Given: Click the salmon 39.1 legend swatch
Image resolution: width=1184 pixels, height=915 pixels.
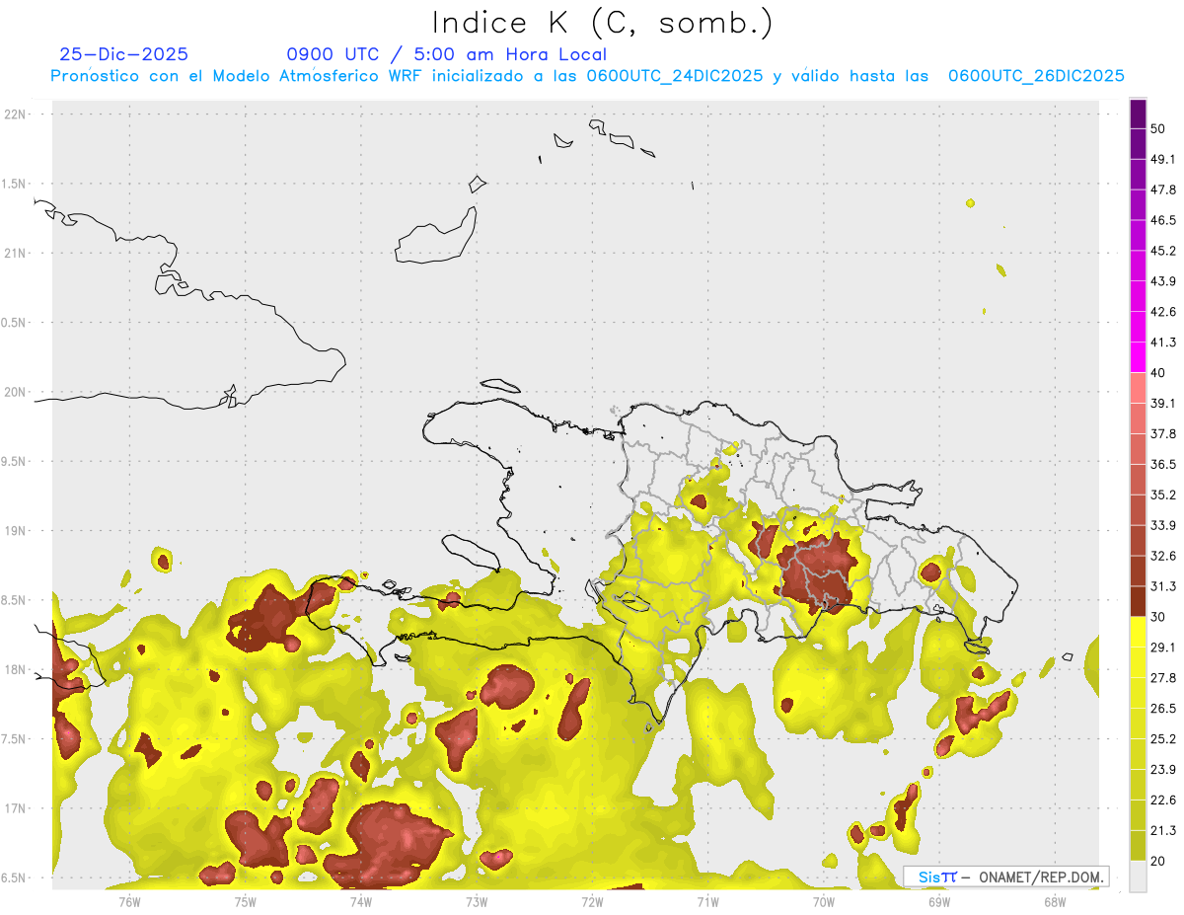Looking at the screenshot, I should click(1138, 388).
